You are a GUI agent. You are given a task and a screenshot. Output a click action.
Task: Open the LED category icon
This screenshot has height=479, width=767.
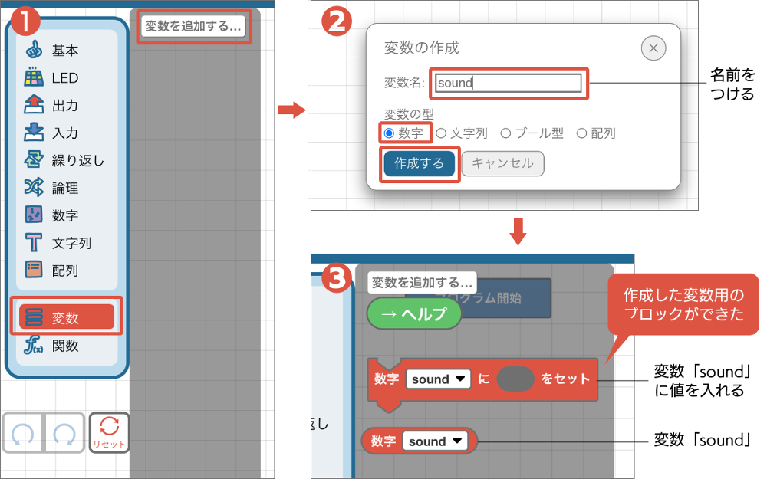(x=34, y=77)
